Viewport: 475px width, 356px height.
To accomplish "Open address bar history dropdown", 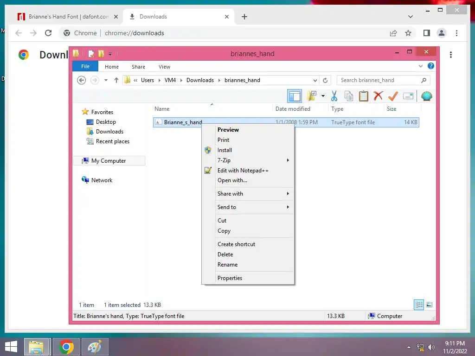I will (315, 80).
